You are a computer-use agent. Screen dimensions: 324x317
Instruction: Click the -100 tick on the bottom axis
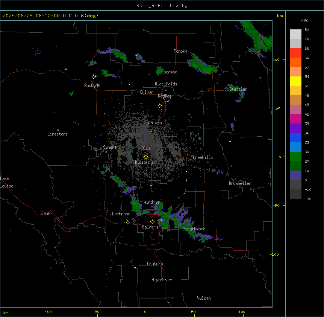47,312
